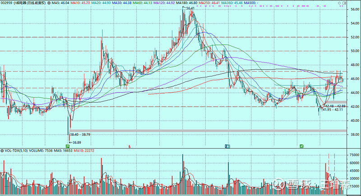The height and width of the screenshot is (196, 361).
Task: Click the 56.00 price axis label
Action: (x=355, y=9)
